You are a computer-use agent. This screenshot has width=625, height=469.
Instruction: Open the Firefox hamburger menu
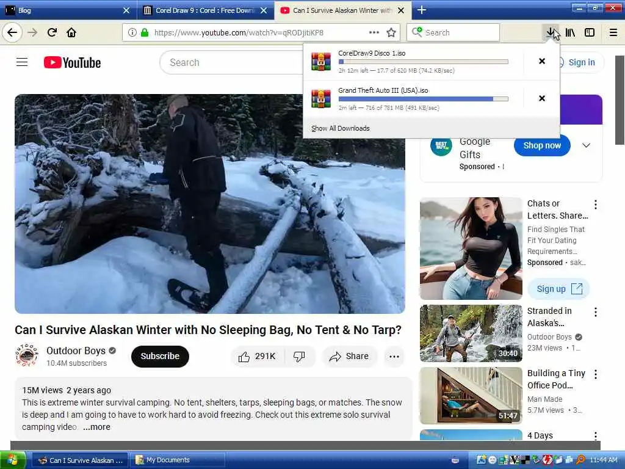[x=613, y=32]
